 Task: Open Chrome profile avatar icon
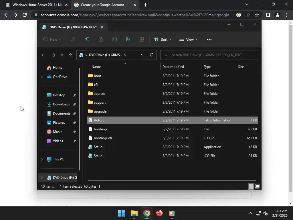(278, 15)
